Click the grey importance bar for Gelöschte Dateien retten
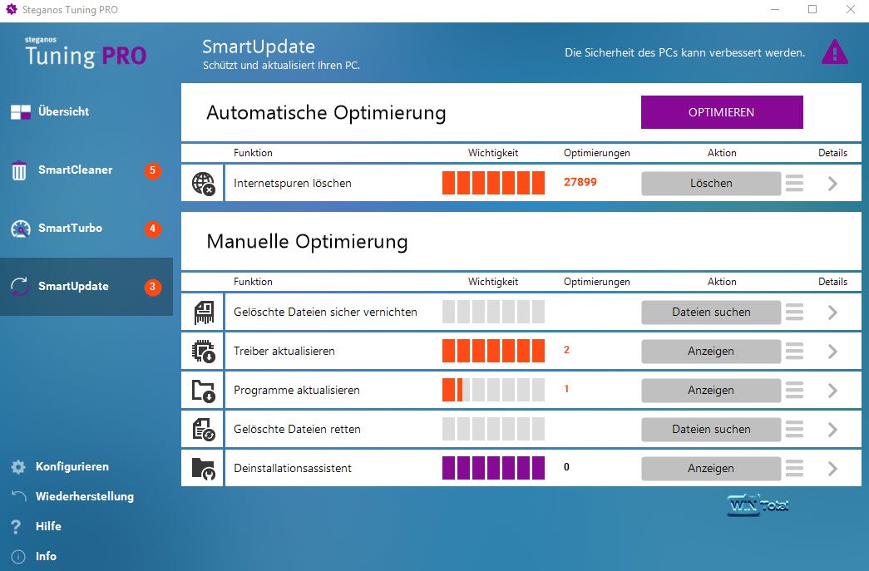Screen dimensions: 869x571 coord(493,429)
